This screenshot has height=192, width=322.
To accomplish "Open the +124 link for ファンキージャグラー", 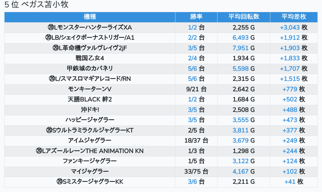I will pos(290,161).
